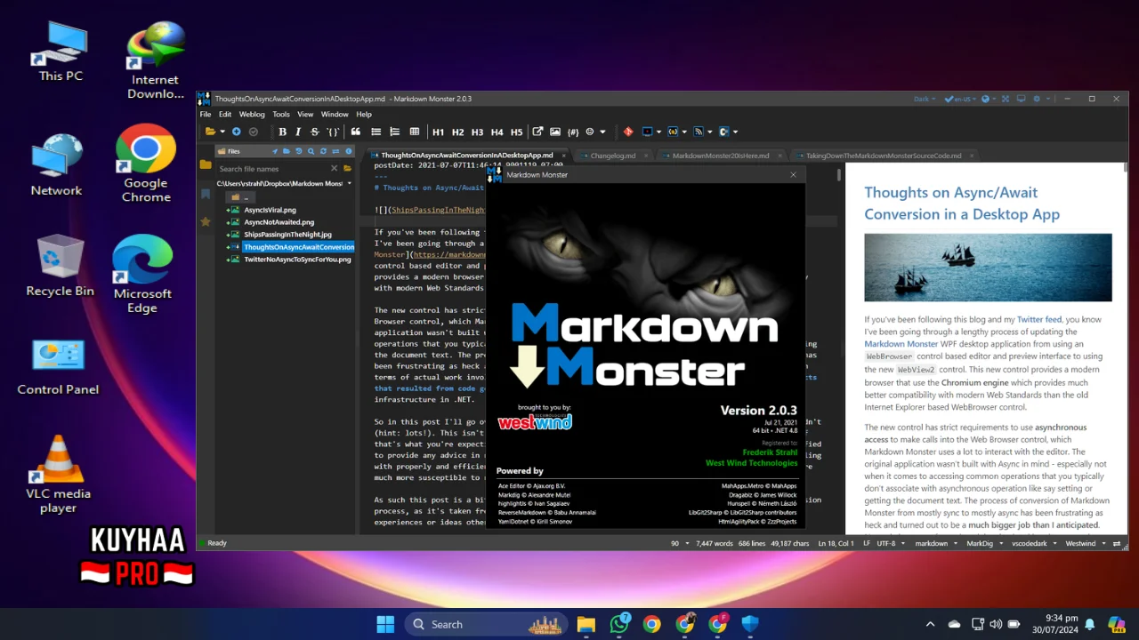Screen dimensions: 1139x640
Task: Open the Dark theme dropdown
Action: (x=925, y=99)
